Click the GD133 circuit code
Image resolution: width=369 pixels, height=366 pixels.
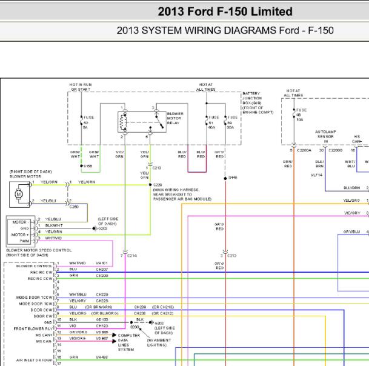(x=102, y=319)
